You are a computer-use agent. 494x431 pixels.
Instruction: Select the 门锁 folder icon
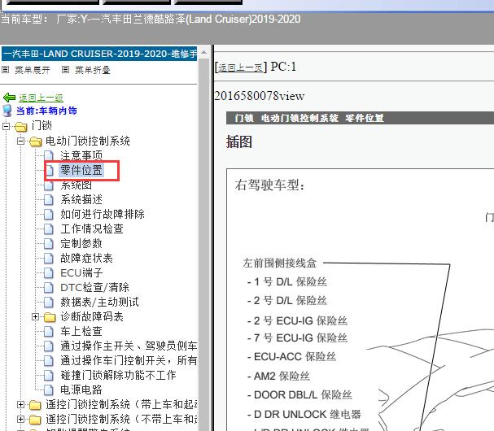[x=21, y=127]
